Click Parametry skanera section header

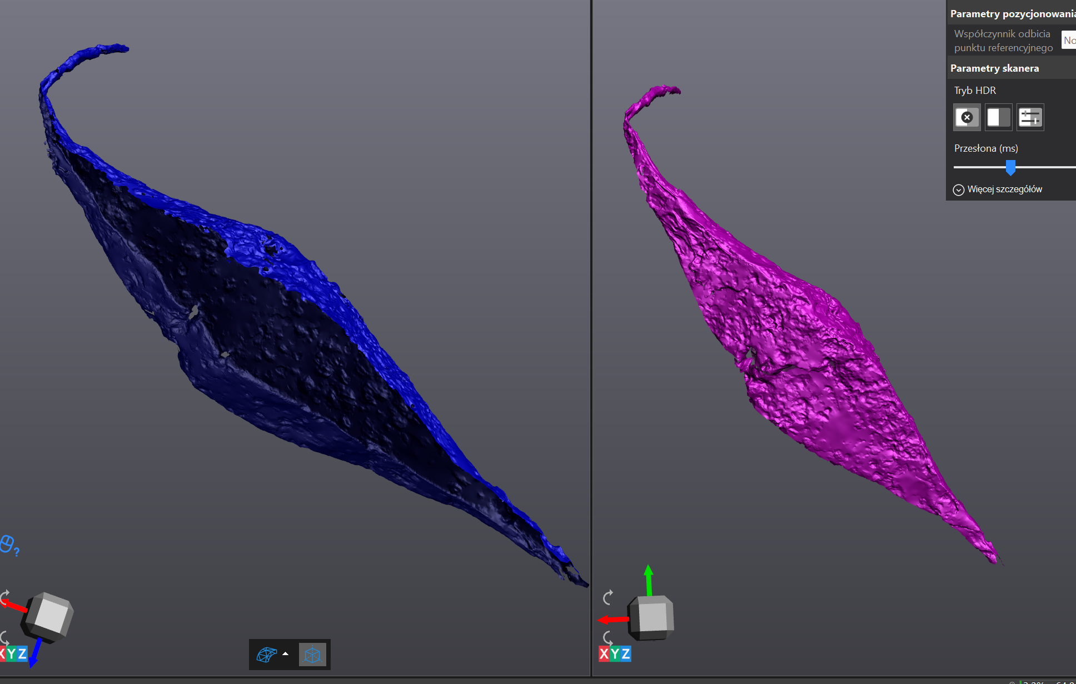click(994, 68)
